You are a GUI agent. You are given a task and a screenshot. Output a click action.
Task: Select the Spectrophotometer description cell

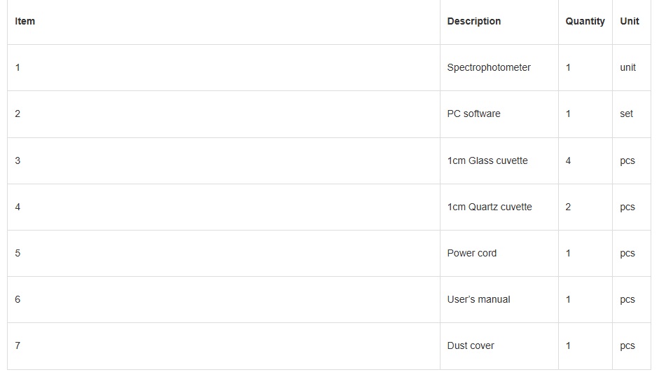489,67
